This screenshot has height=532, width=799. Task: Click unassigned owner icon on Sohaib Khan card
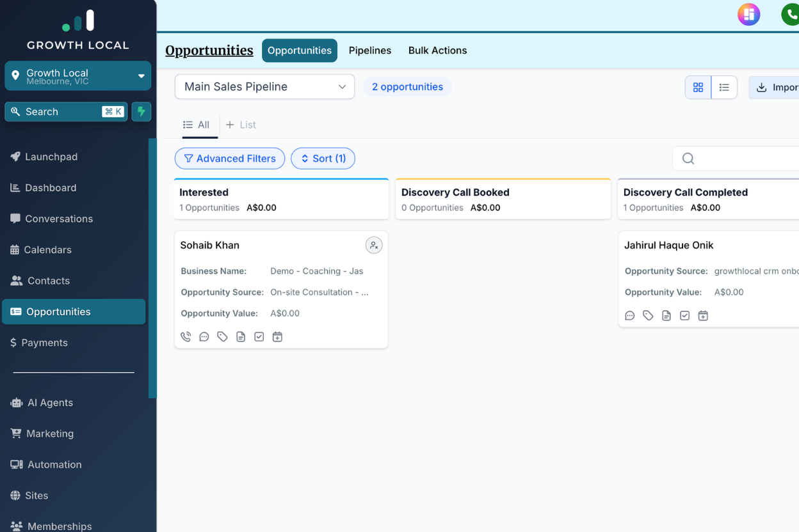click(x=374, y=245)
